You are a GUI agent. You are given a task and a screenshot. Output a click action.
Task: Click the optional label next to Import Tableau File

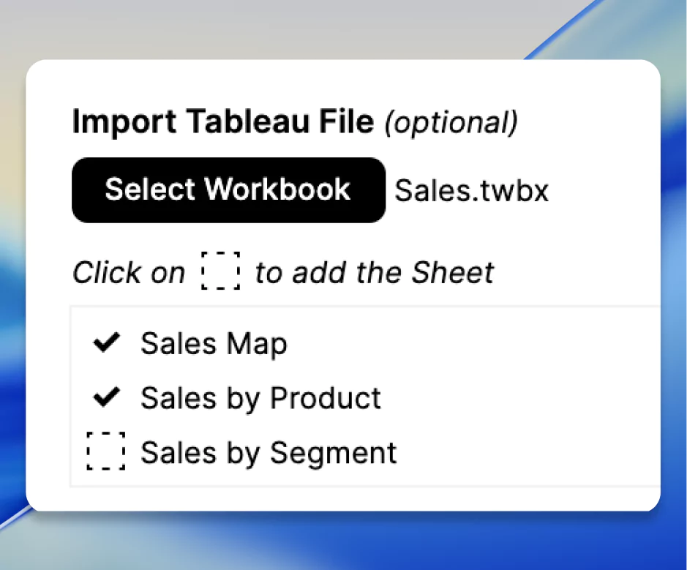point(454,122)
